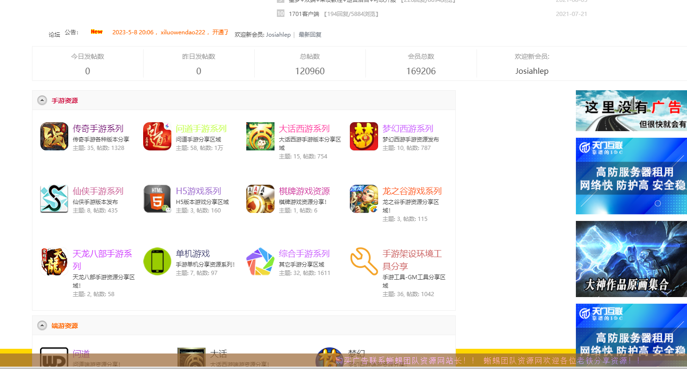Screen dimensions: 687x369
Task: Click the 传奇手游系列 forum icon
Action: (54, 136)
